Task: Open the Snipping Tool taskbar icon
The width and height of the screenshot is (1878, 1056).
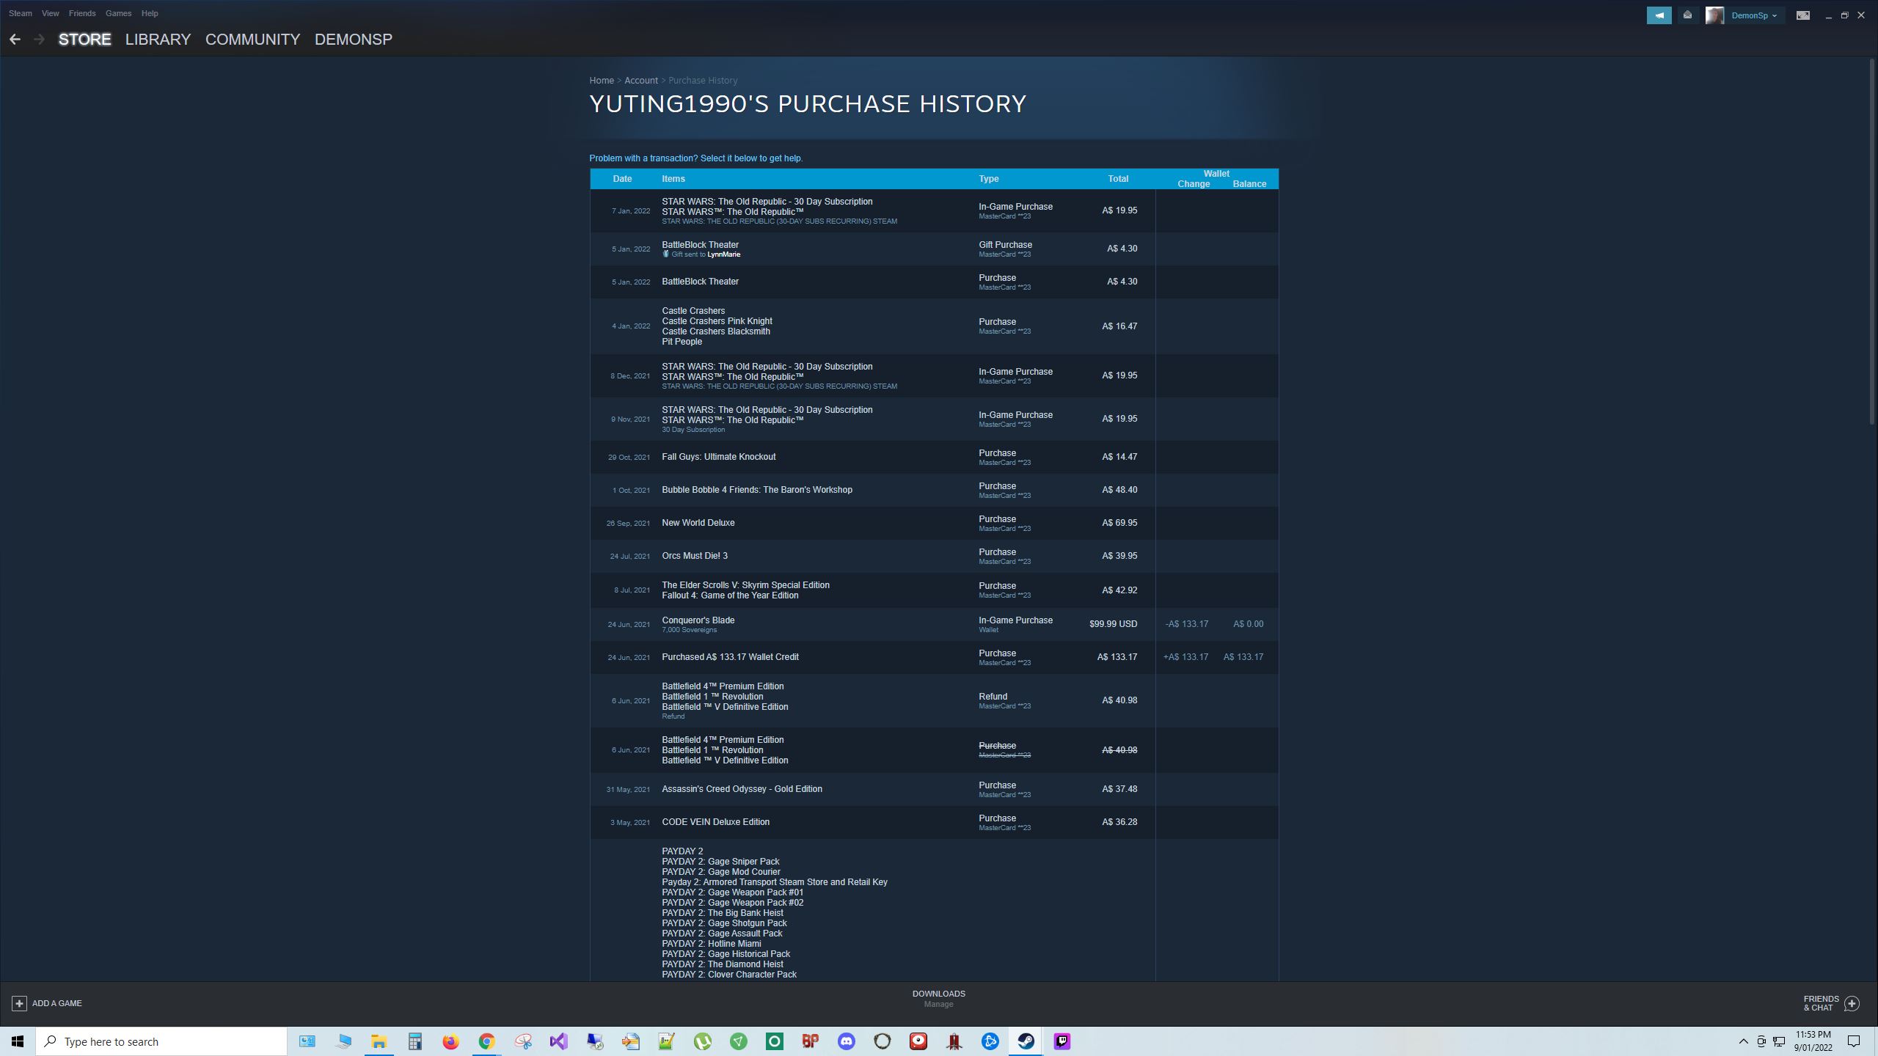Action: [x=522, y=1041]
